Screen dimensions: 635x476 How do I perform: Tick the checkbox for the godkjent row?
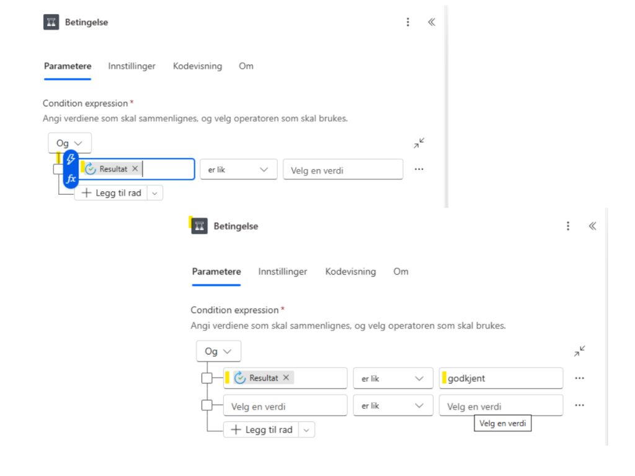pyautogui.click(x=207, y=378)
